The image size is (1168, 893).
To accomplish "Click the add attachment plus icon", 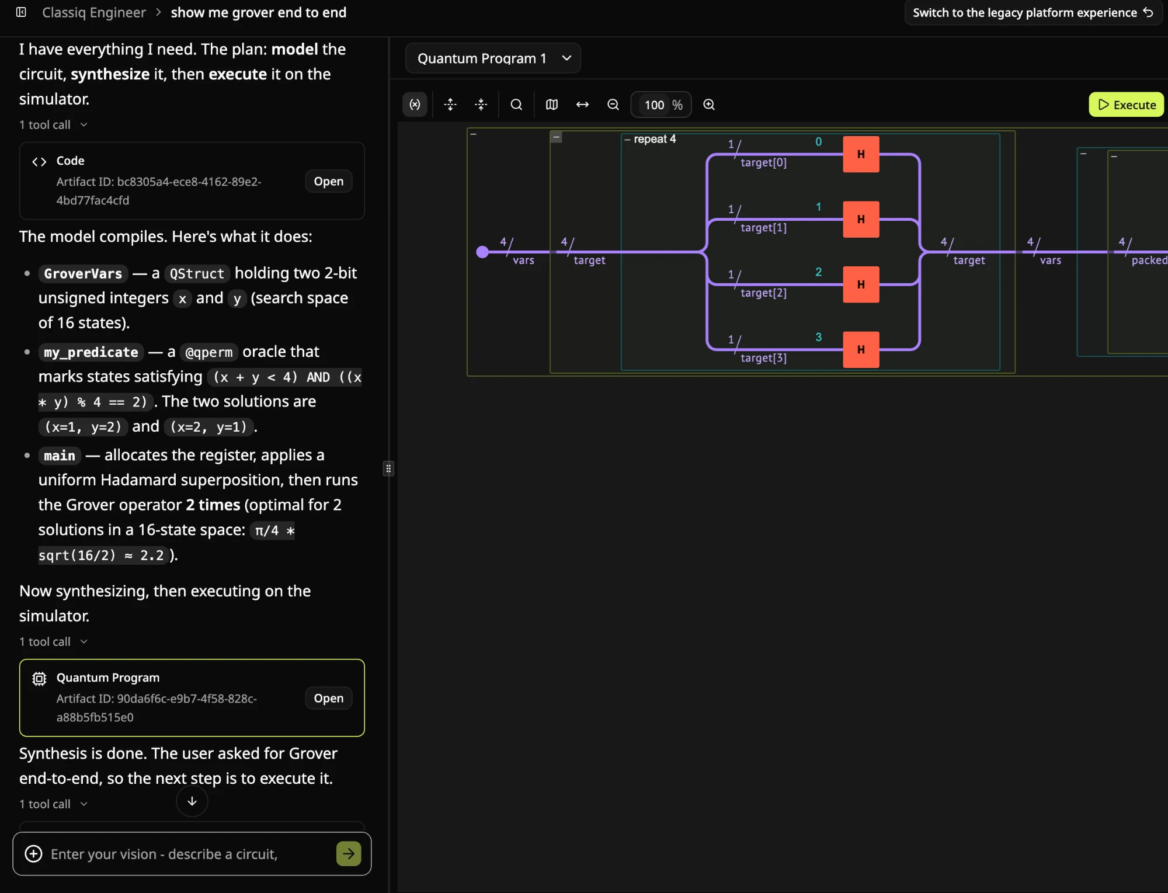I will 33,854.
